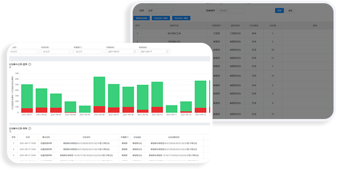The height and width of the screenshot is (172, 341).
Task: Click the info icon beside the table section title
Action: click(x=30, y=128)
